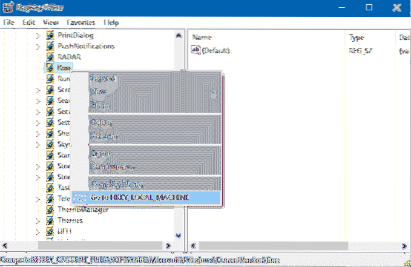Click the Type column header
Viewport: 411px width, 267px height.
click(x=357, y=38)
